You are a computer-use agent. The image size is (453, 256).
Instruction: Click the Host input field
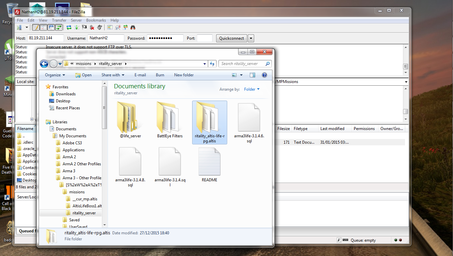click(46, 38)
